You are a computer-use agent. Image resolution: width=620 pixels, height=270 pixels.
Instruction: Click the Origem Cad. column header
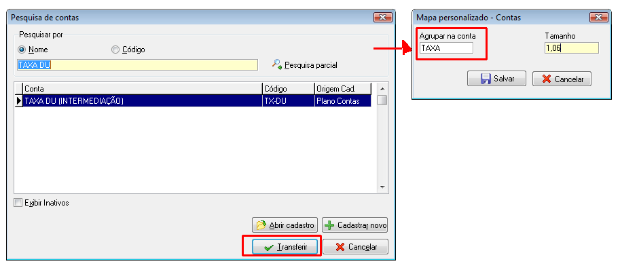tap(343, 89)
